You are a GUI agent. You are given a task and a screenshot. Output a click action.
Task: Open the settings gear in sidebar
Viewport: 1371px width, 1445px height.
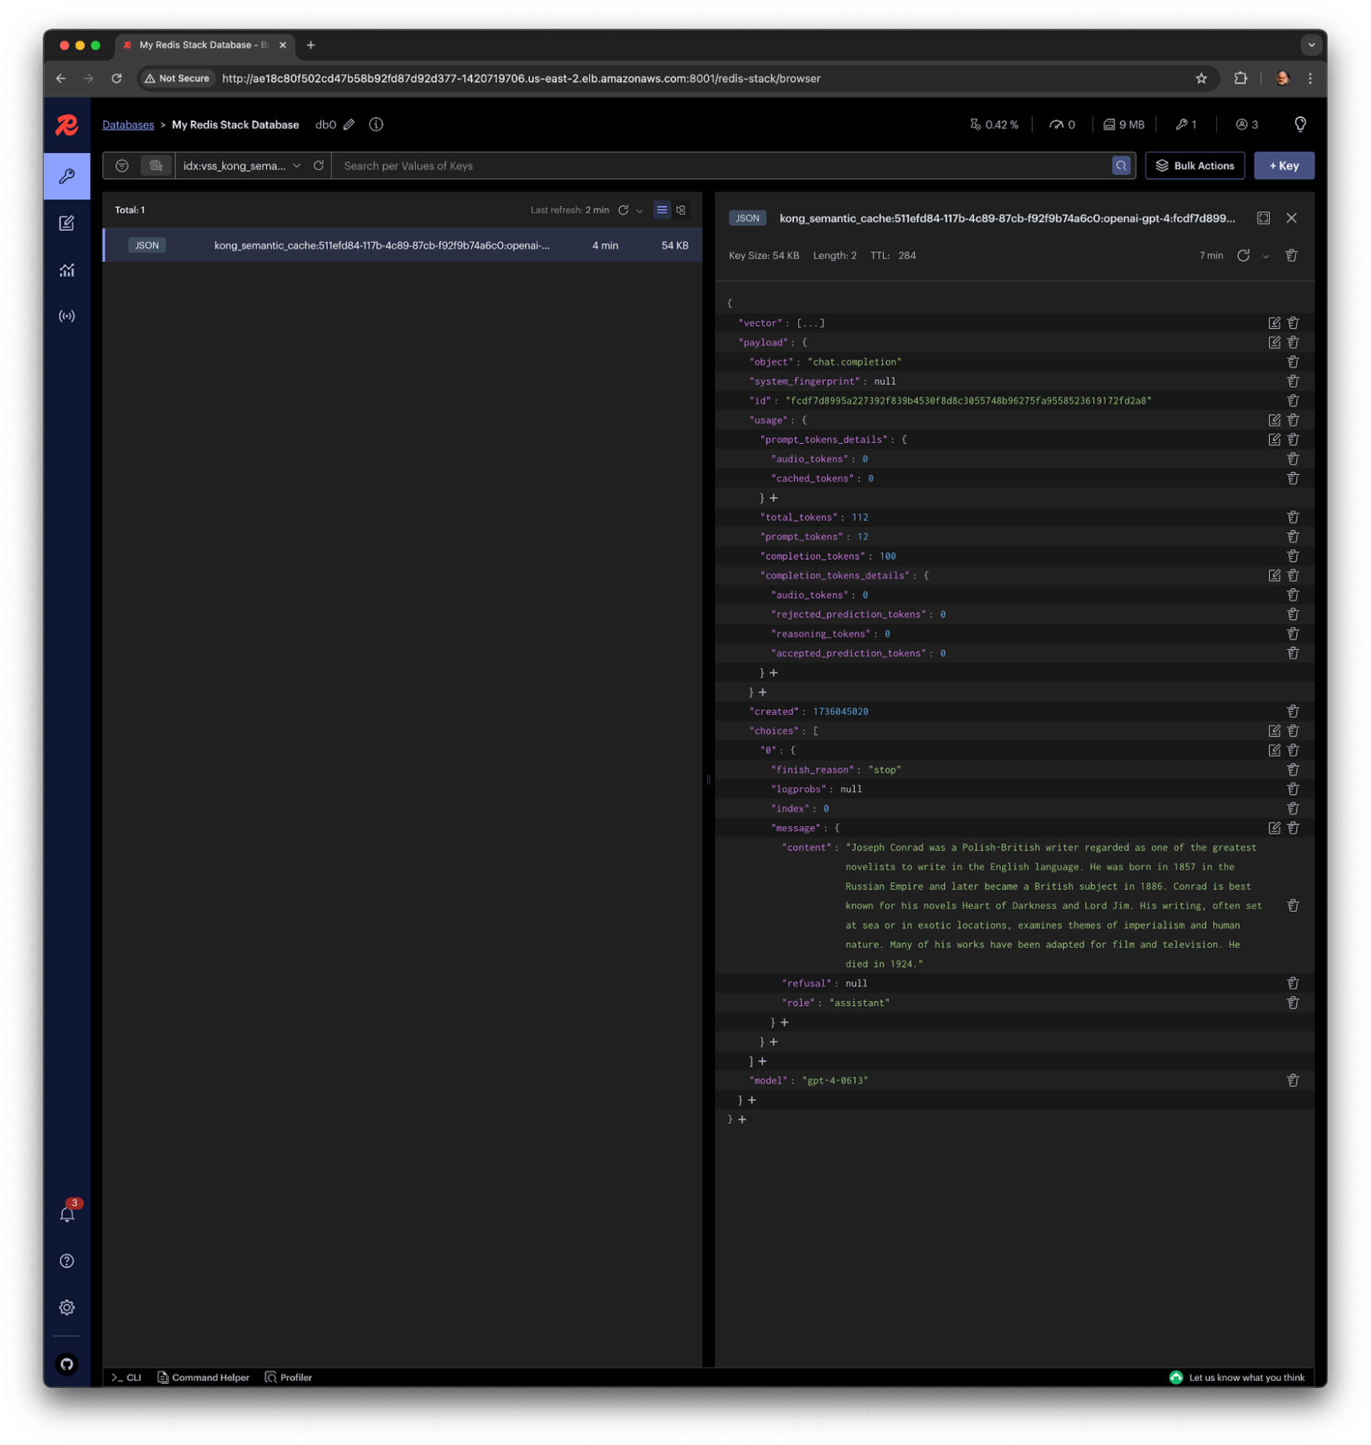(x=66, y=1307)
